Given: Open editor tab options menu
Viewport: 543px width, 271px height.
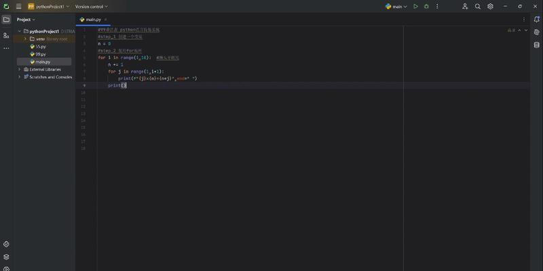Looking at the screenshot, I should coord(523,20).
